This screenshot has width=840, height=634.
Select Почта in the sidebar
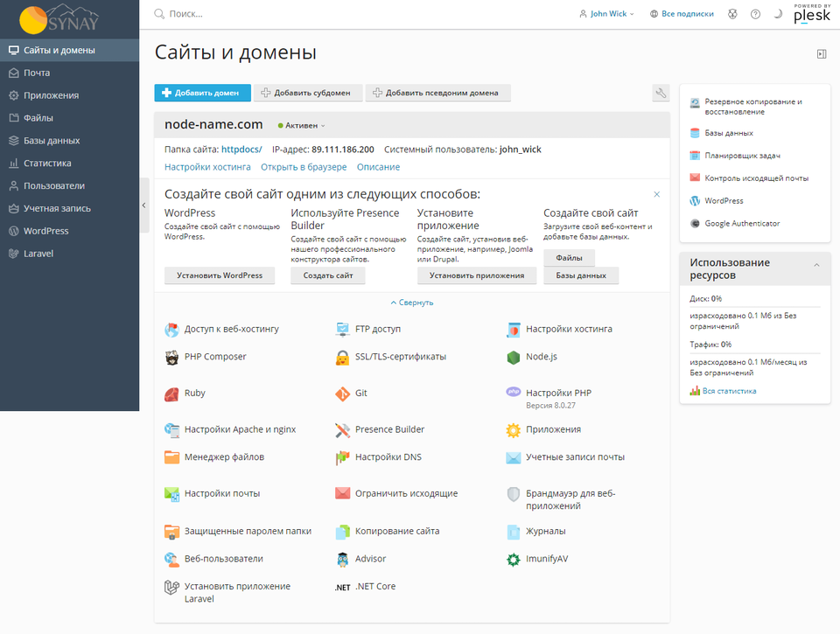(70, 73)
